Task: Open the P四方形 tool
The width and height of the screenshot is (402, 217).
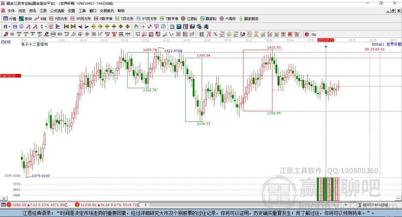Action: tap(58, 19)
